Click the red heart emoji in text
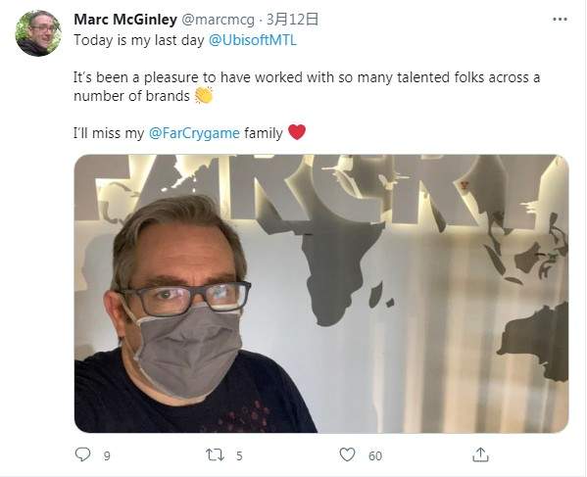The height and width of the screenshot is (477, 587). click(x=297, y=132)
